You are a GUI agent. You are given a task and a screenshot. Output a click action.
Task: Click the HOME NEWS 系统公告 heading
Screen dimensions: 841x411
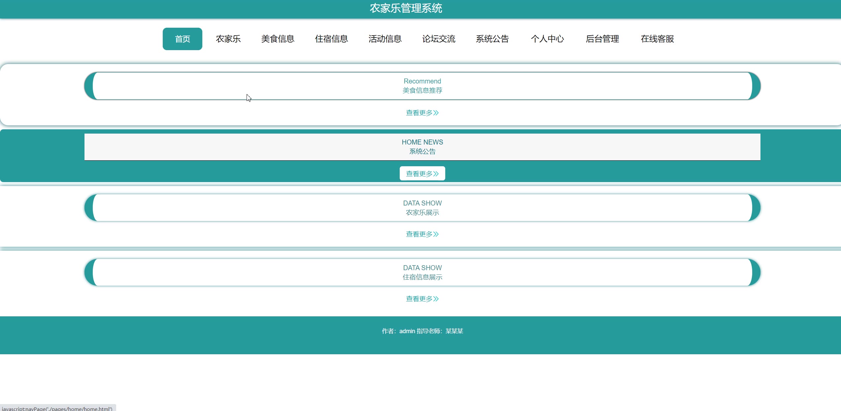[422, 147]
